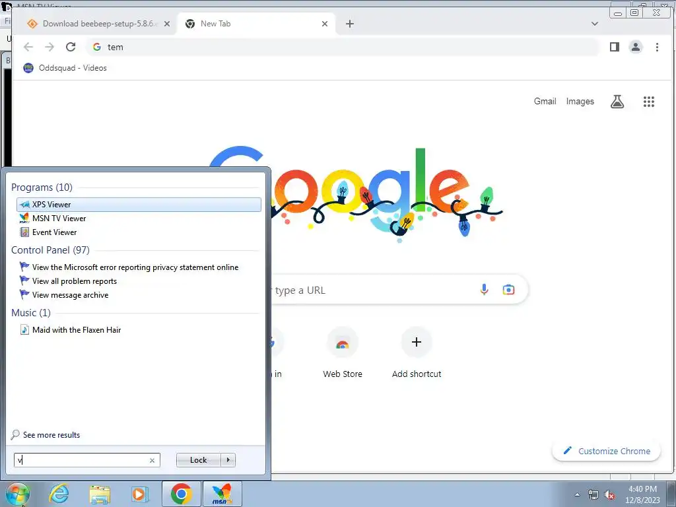Switch to MSN TV Viewer taskbar button
Screen dimensions: 676x507
point(222,494)
